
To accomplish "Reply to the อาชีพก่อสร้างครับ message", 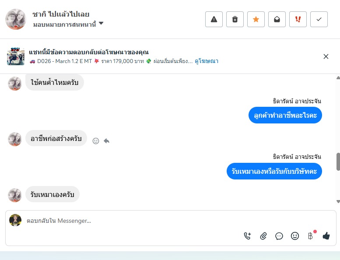I will tap(106, 141).
